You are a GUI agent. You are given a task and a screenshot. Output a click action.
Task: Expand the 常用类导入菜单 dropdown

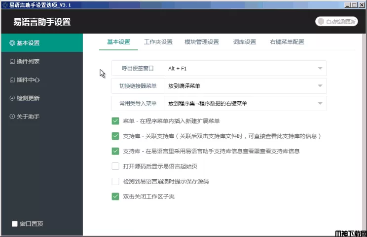tap(320, 103)
